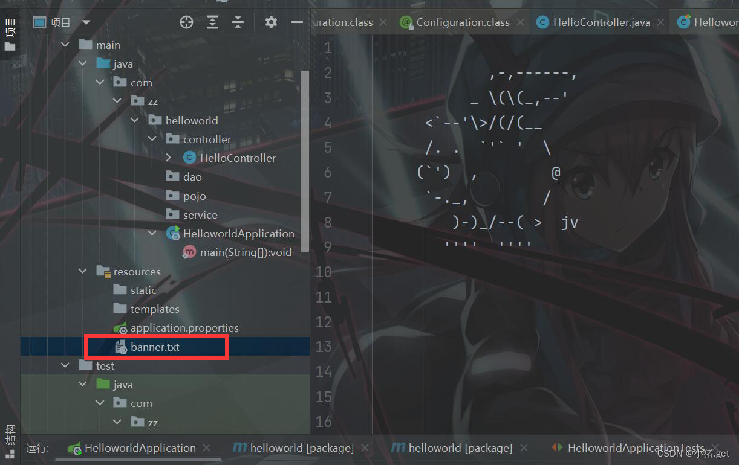Viewport: 739px width, 465px height.
Task: Click the Hide Project panel minus icon
Action: pos(296,22)
